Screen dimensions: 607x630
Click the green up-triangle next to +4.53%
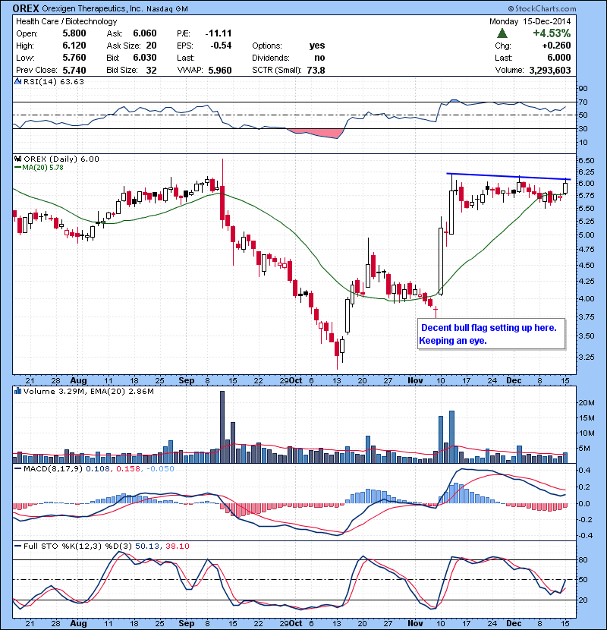click(502, 33)
